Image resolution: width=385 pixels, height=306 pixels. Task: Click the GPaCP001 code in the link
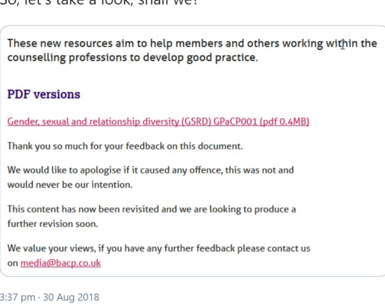point(234,121)
